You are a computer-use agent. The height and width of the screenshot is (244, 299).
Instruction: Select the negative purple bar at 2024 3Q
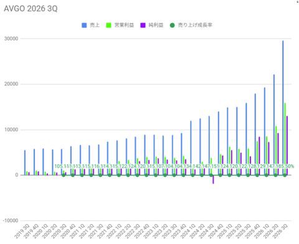tap(213, 179)
